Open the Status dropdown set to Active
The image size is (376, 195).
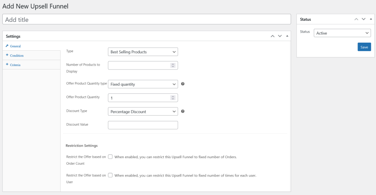(342, 33)
